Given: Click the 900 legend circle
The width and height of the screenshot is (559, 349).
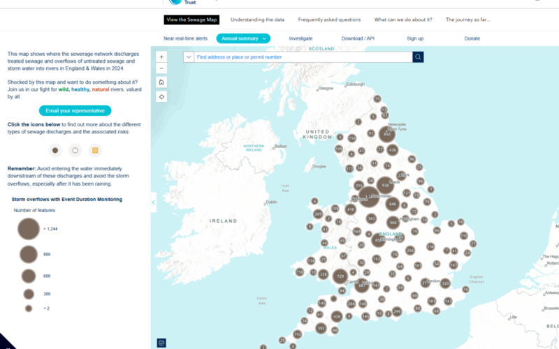Looking at the screenshot, I should 29,254.
